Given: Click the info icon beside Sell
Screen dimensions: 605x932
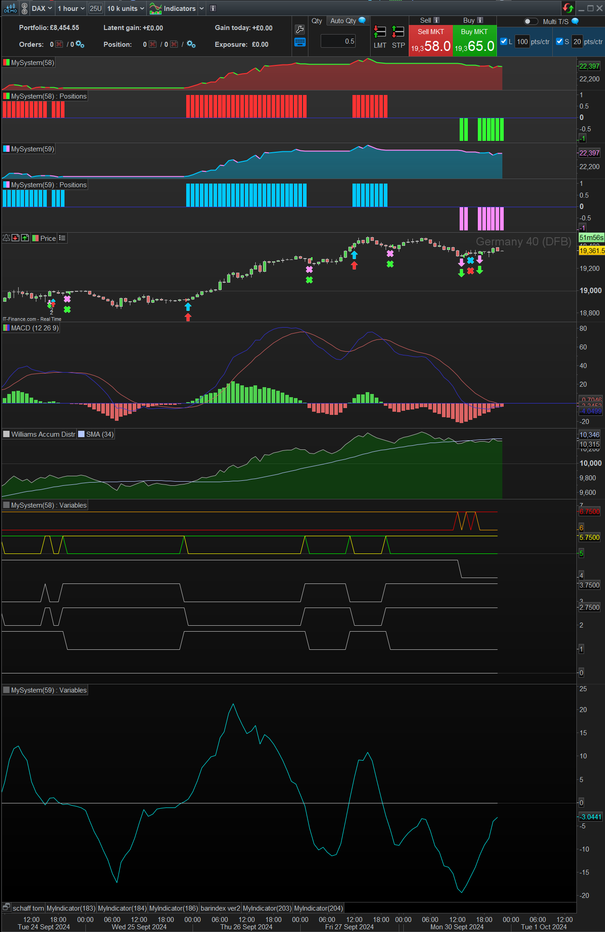Looking at the screenshot, I should point(436,20).
